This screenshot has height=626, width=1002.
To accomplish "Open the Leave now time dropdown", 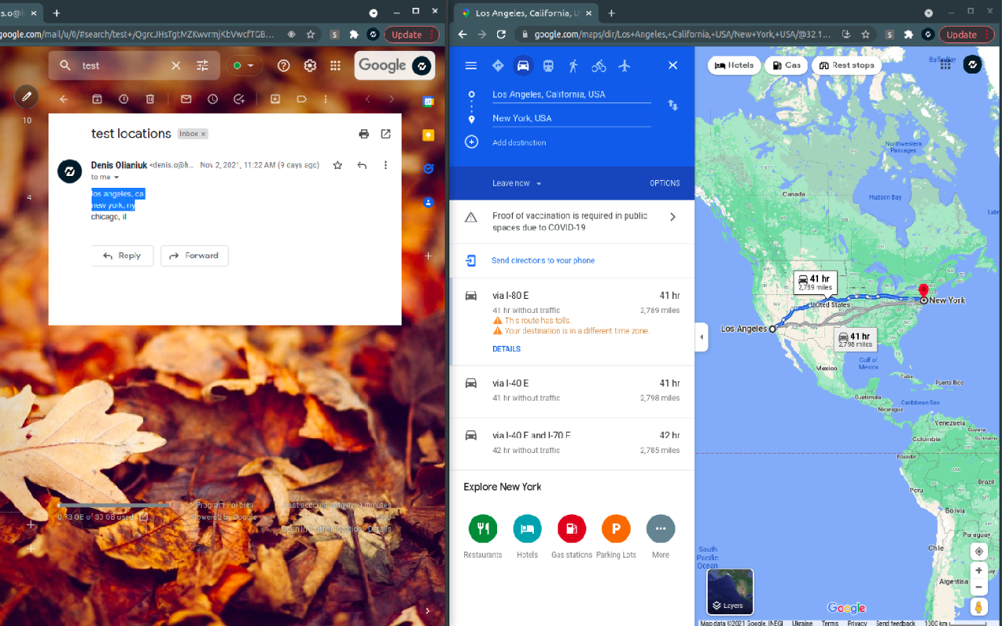I will click(x=517, y=183).
